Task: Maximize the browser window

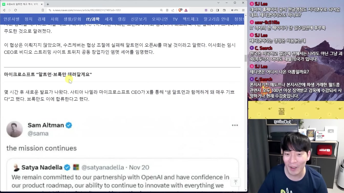Action: click(235, 3)
